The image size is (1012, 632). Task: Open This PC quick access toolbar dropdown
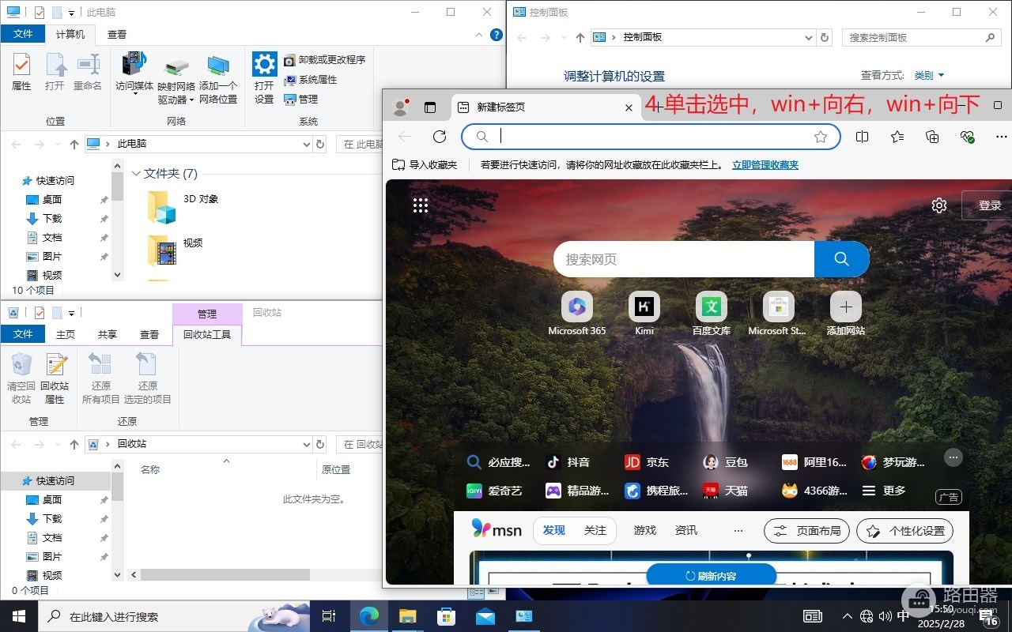point(71,13)
